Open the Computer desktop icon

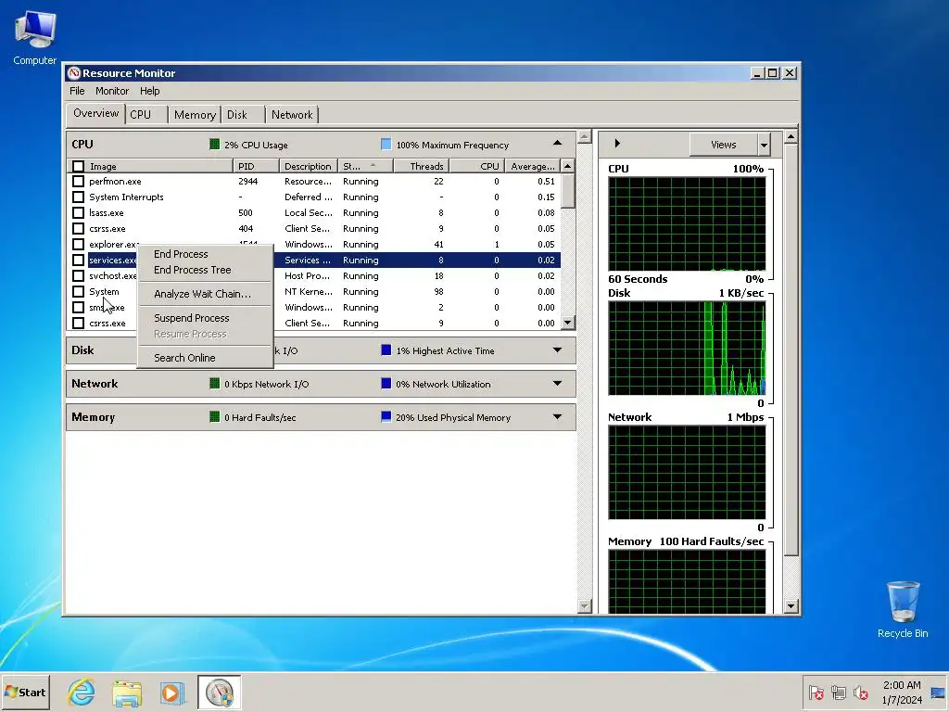click(35, 37)
